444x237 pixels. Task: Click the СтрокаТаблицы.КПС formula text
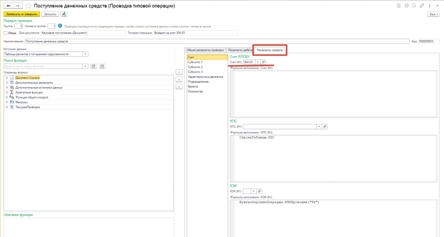point(257,138)
